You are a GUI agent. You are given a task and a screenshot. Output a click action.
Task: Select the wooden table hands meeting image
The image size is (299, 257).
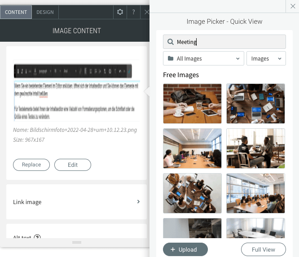coord(193,104)
